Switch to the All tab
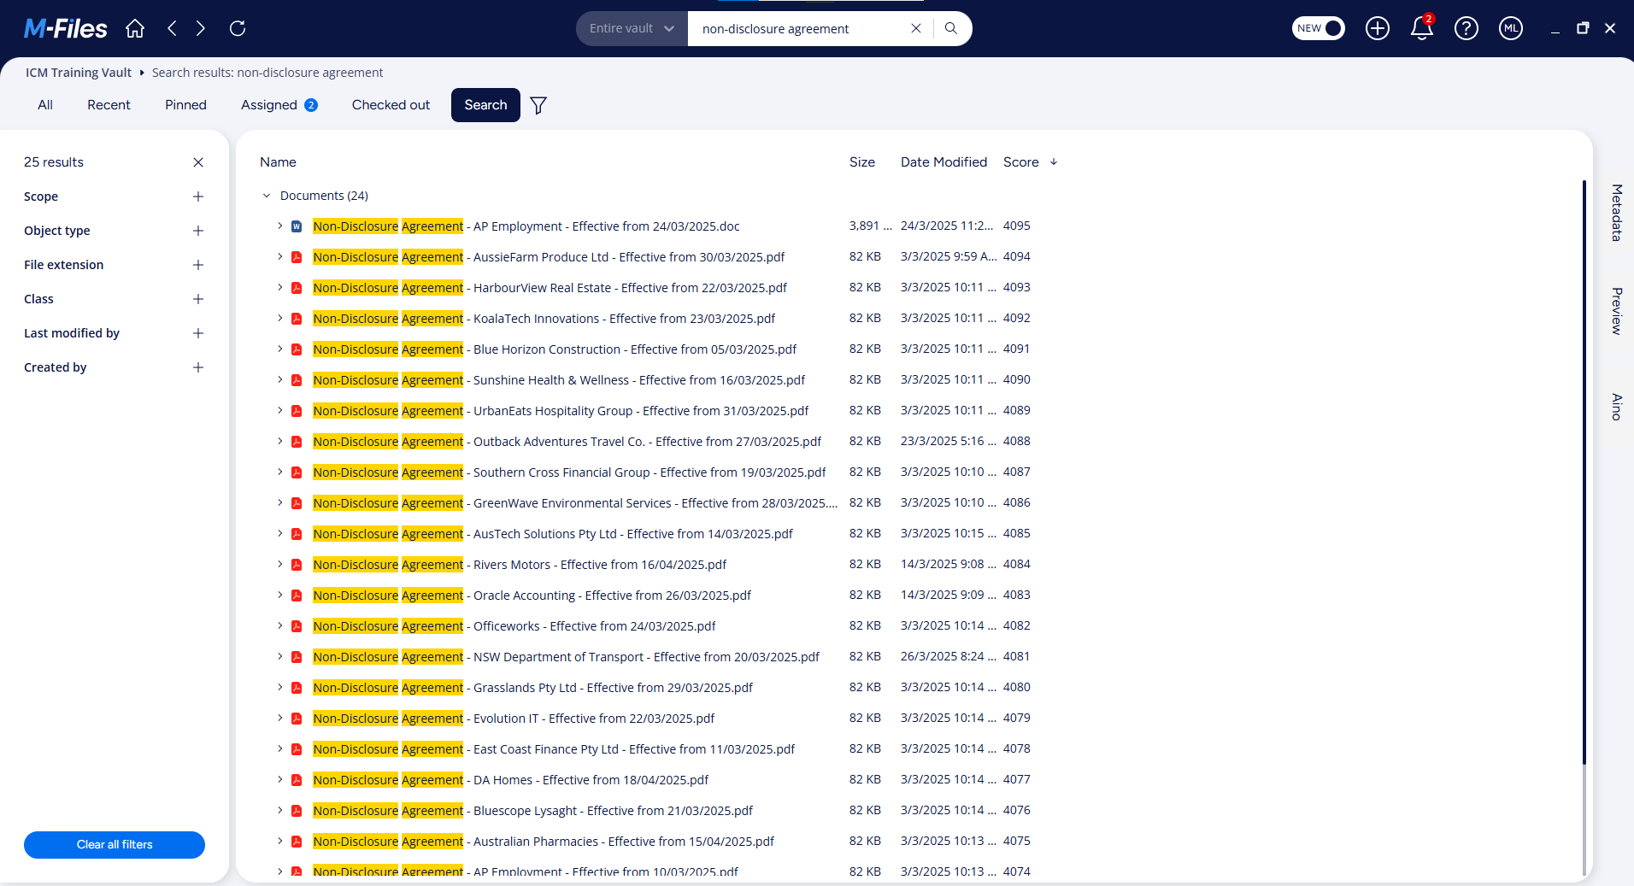Screen dimensions: 1634x886 pos(45,105)
